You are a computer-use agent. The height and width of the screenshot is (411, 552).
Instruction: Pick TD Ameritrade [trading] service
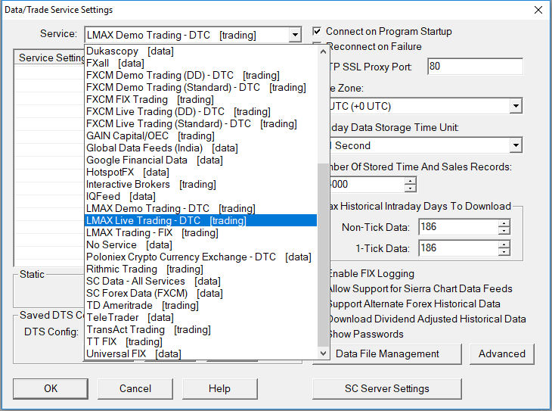200,305
